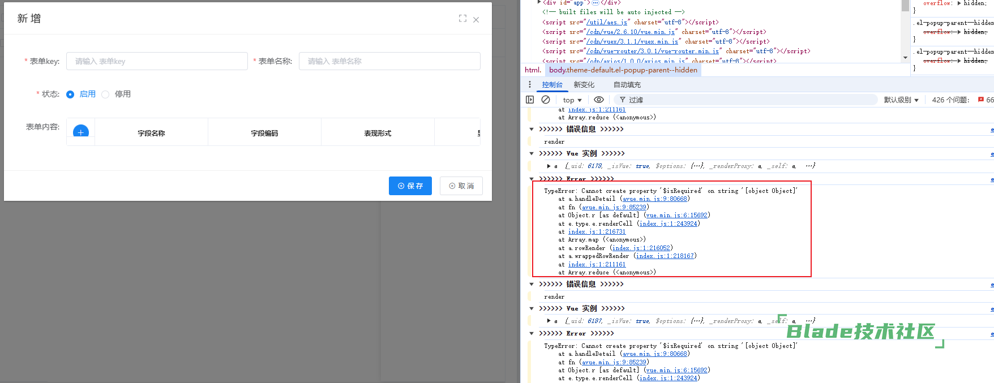Expand the object with _uid 6178

pyautogui.click(x=549, y=166)
